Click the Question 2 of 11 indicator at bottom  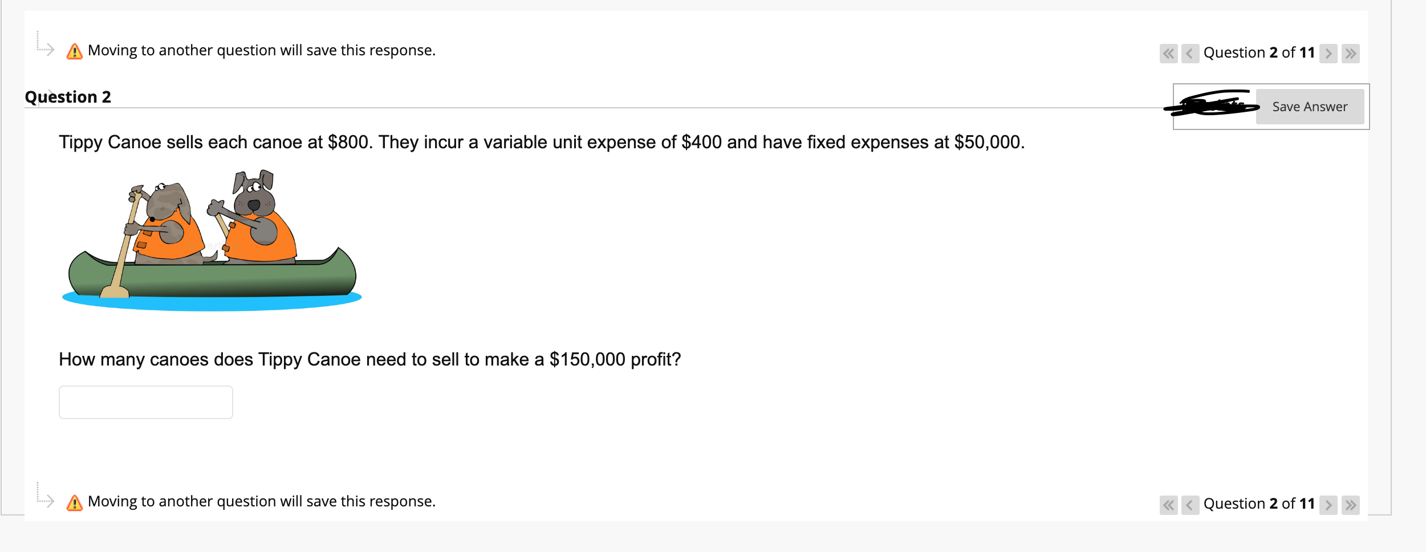point(1260,504)
